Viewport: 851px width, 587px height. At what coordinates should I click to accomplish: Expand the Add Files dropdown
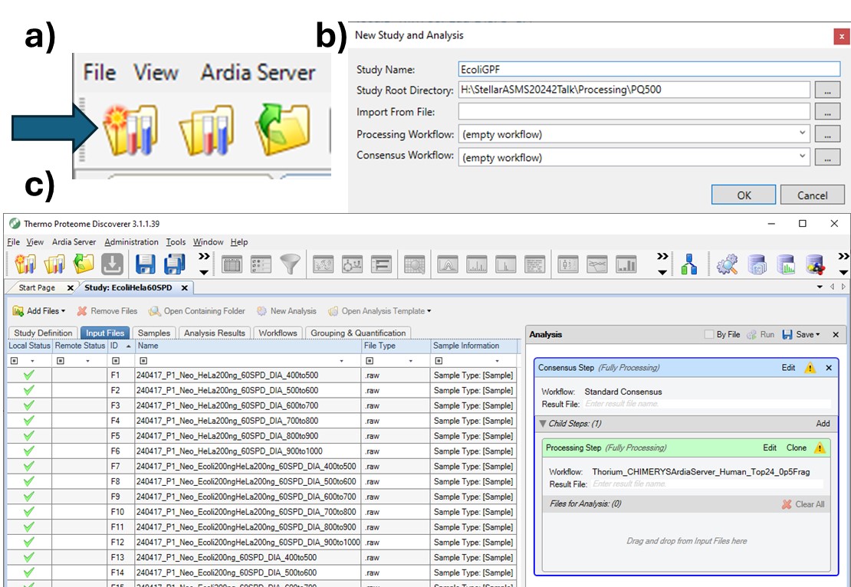tap(63, 311)
